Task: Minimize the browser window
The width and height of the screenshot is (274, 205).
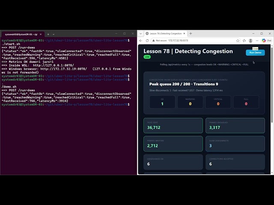Action: click(253, 33)
